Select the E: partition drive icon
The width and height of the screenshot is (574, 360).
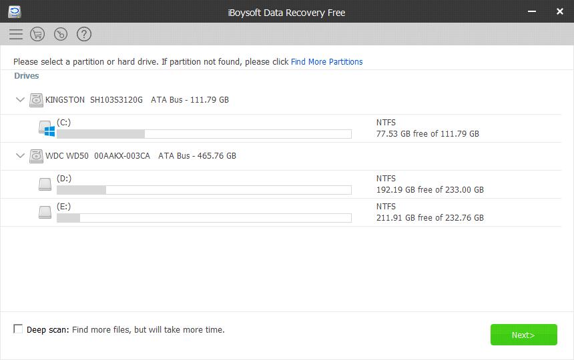click(45, 212)
